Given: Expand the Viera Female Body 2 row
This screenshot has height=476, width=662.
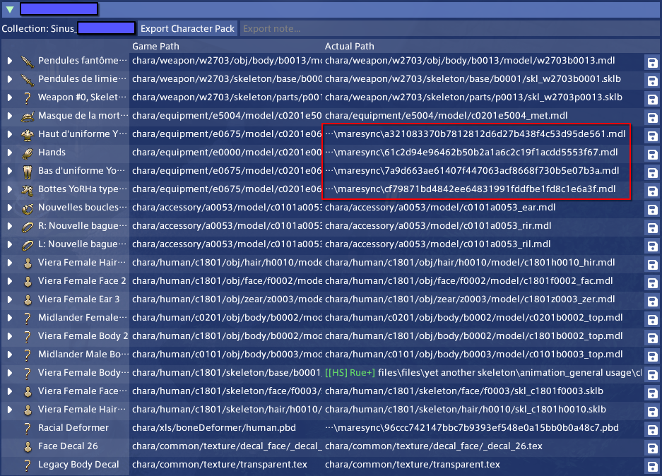Looking at the screenshot, I should point(9,336).
